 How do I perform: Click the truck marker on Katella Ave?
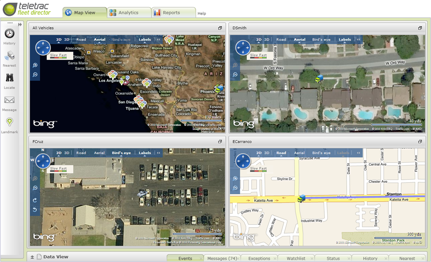pyautogui.click(x=301, y=198)
